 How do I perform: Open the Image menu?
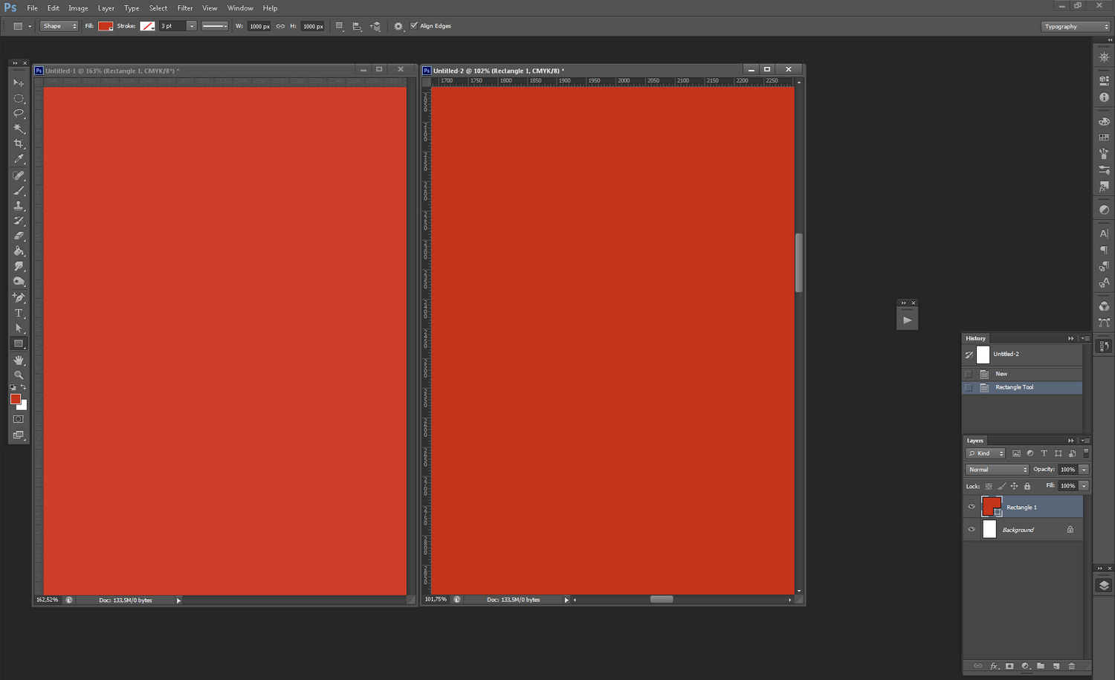(78, 8)
